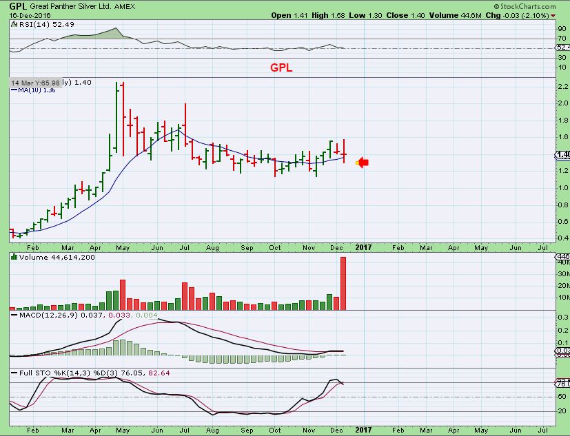Click the MACD legend line marker
The height and width of the screenshot is (436, 570).
click(14, 315)
